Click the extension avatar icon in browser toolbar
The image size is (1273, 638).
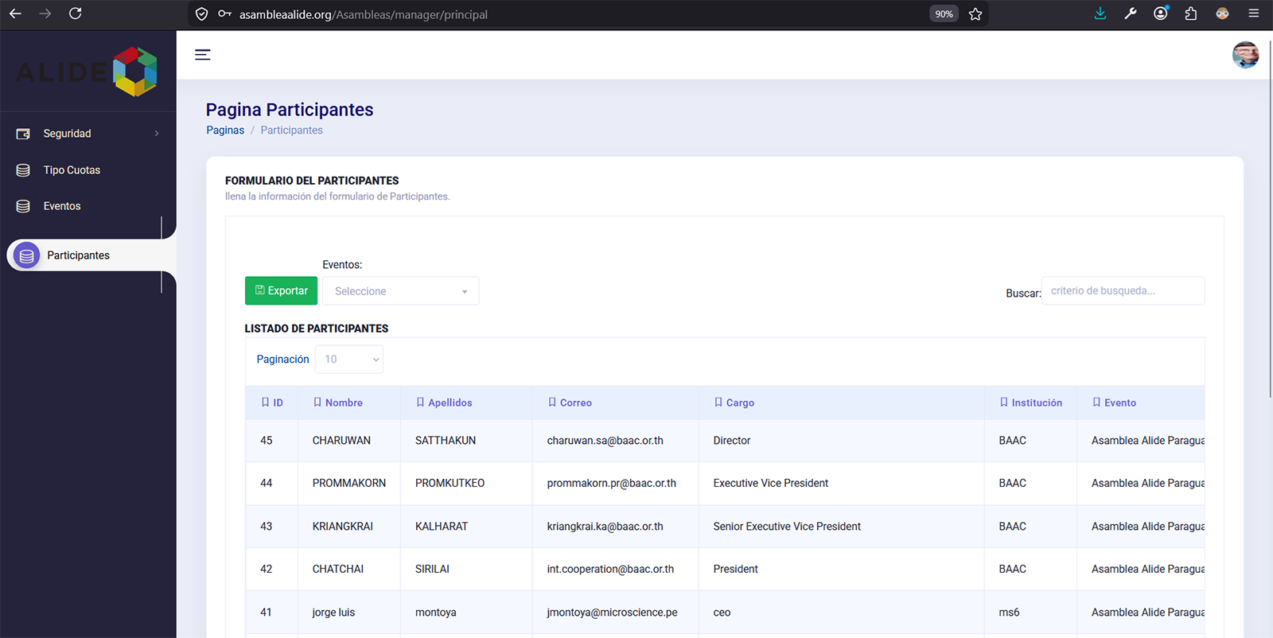(x=1222, y=14)
